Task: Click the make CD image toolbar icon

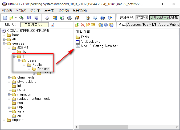Action: click(47, 18)
